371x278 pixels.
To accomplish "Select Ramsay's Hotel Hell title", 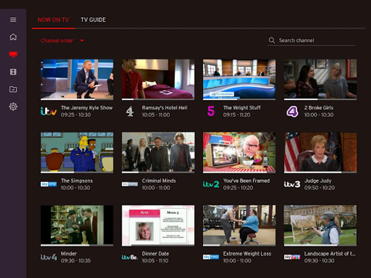I will tap(165, 108).
